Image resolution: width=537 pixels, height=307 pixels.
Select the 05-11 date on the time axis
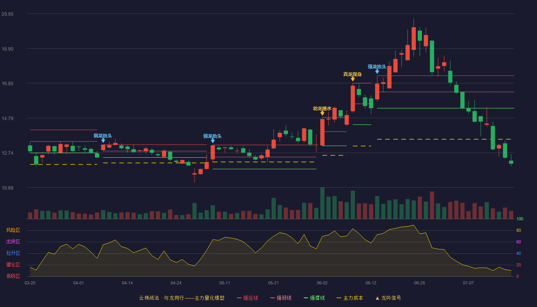(225, 283)
